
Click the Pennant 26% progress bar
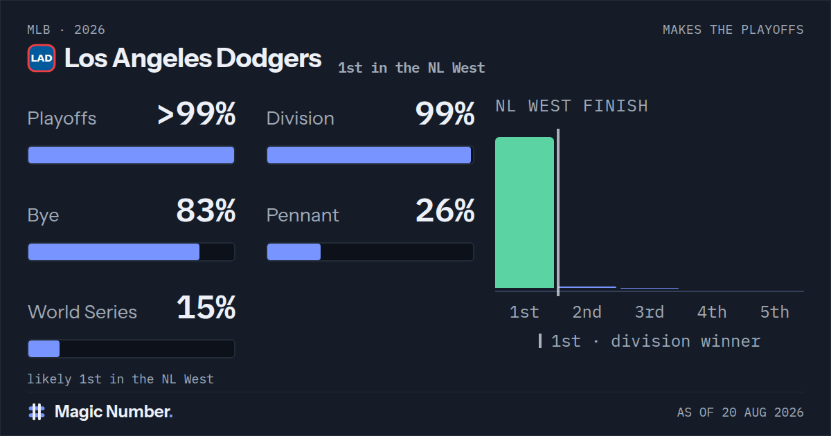370,252
